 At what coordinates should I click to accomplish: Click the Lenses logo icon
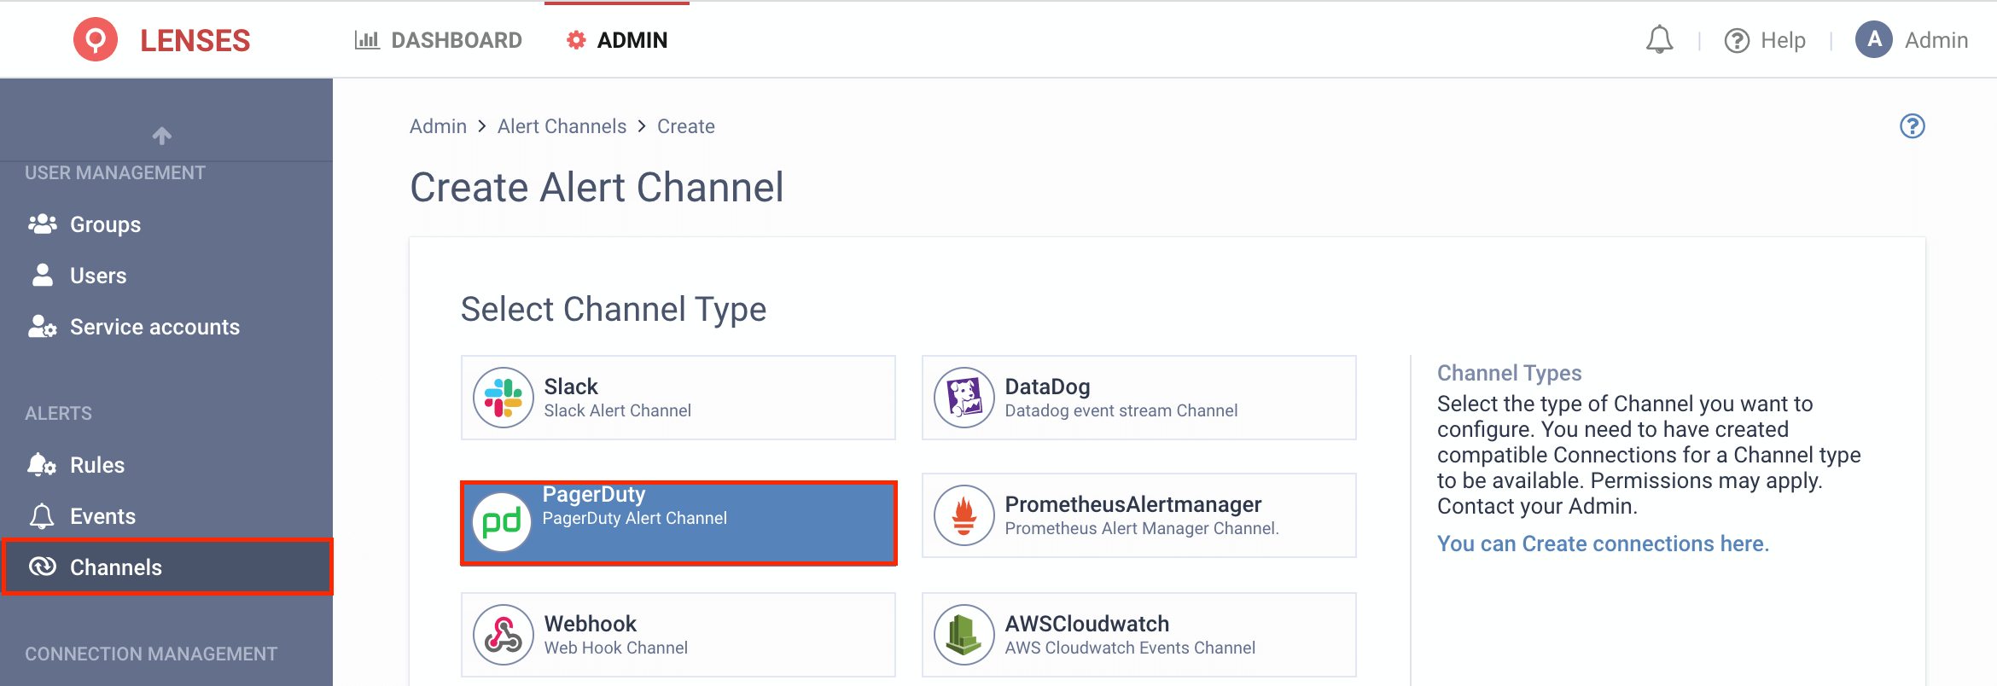pos(96,39)
